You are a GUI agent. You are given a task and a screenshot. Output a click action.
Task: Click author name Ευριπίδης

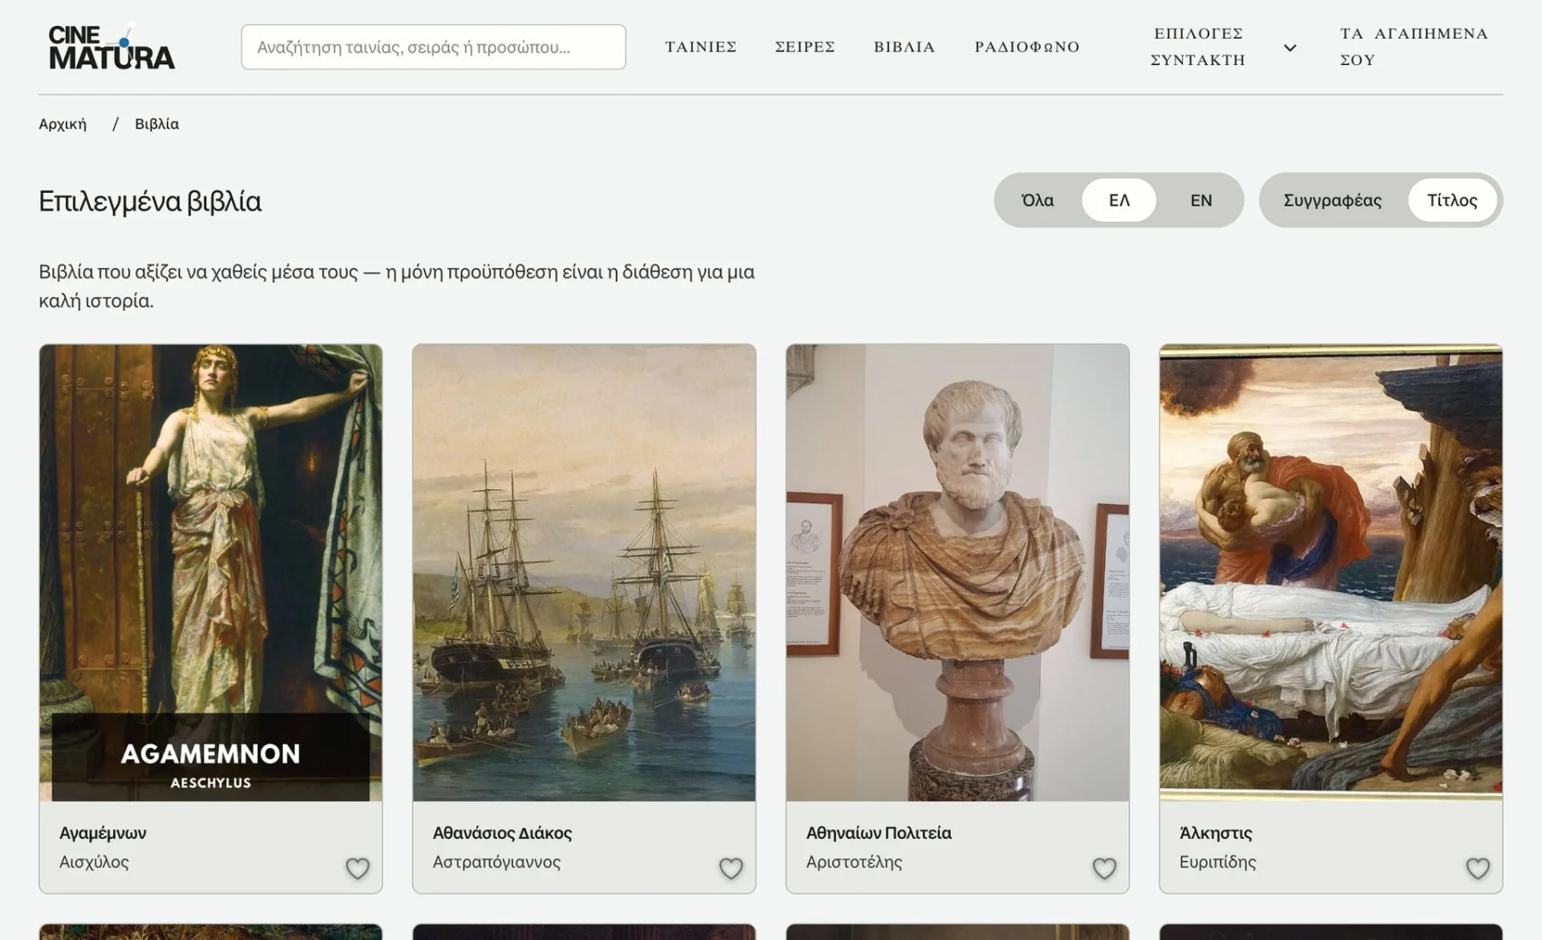coord(1217,862)
